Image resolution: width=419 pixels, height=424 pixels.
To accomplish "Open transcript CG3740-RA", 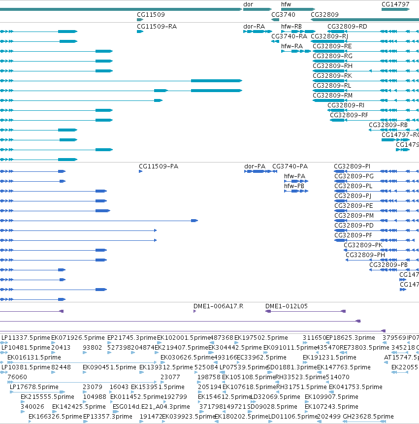I will pos(289,36).
